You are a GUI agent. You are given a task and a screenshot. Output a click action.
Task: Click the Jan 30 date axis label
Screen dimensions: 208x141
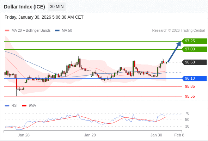156,135
